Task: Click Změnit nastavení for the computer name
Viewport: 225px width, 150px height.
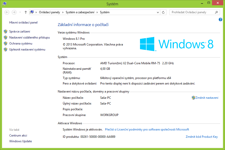Action: (207, 98)
